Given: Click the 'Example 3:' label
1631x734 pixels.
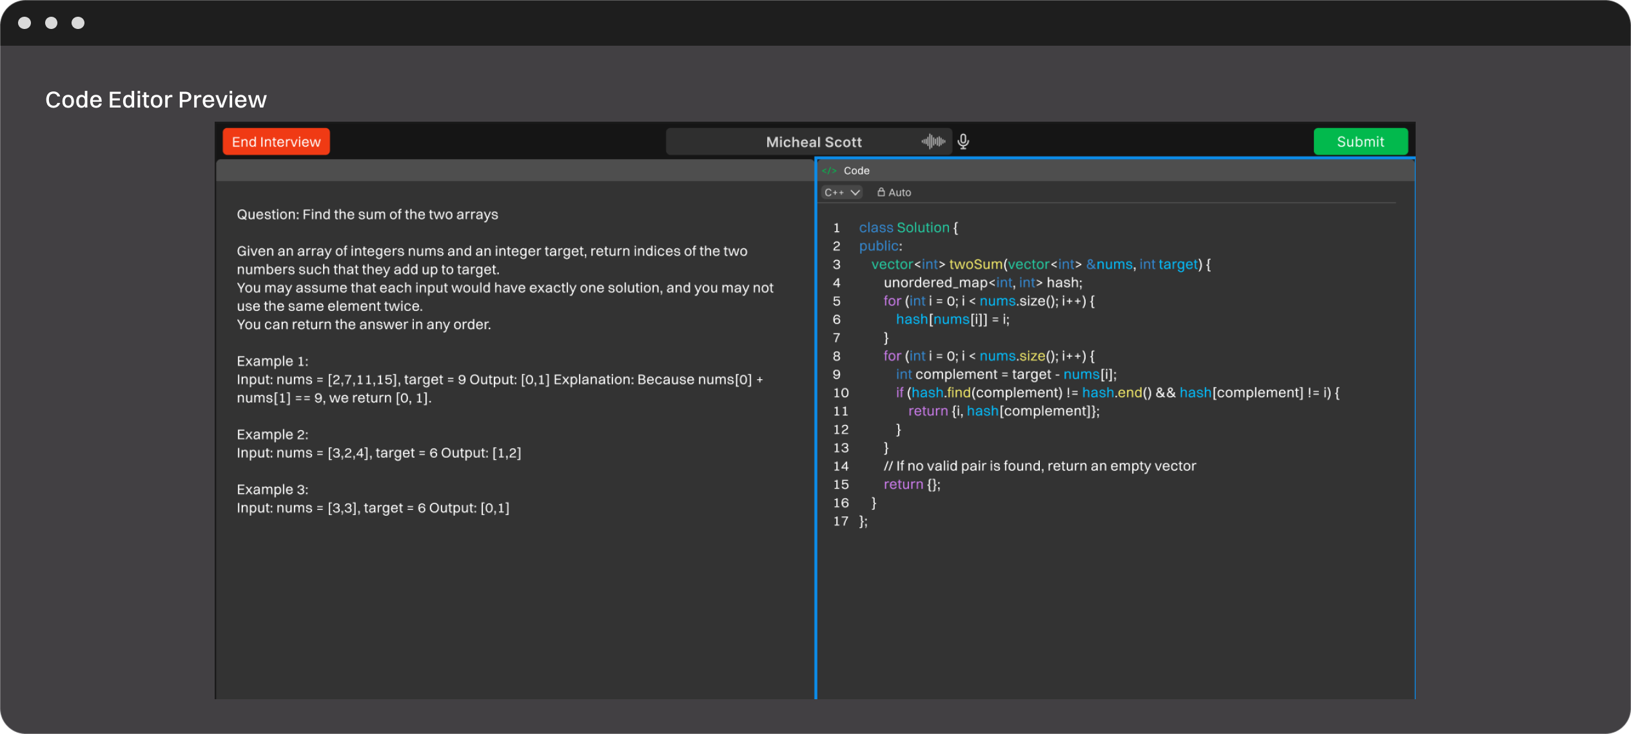Looking at the screenshot, I should click(273, 490).
